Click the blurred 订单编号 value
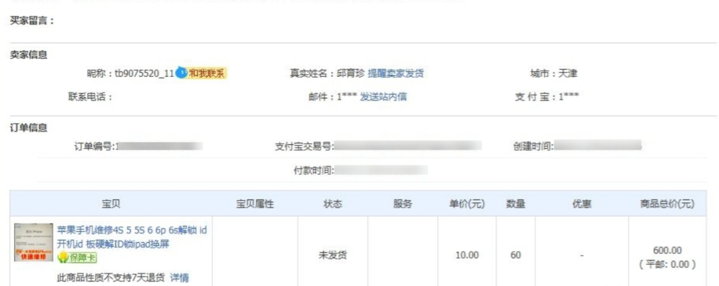This screenshot has width=719, height=286. coord(159,147)
